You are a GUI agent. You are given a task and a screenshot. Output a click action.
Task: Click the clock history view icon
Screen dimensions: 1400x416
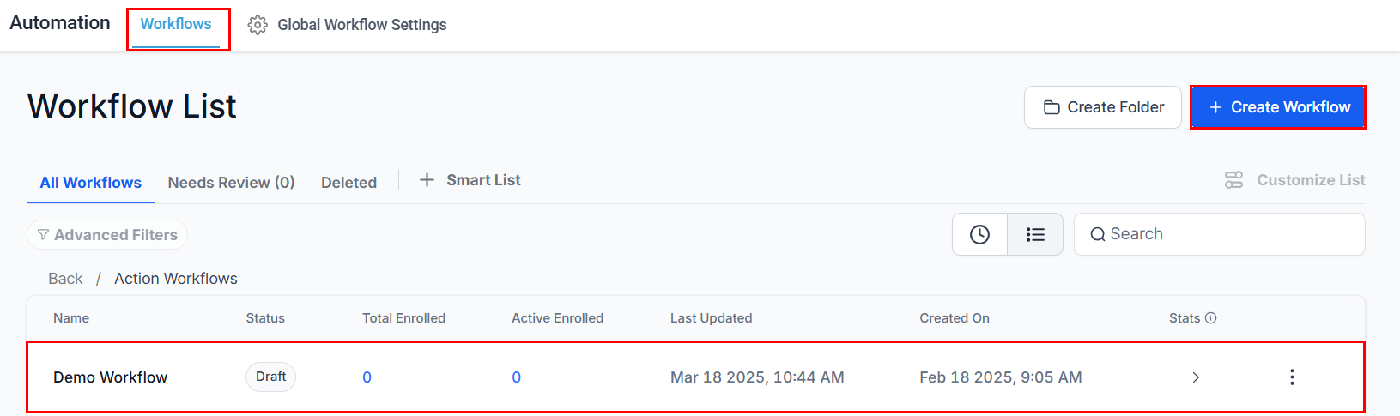pos(979,234)
